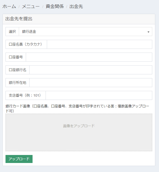Focus the 銀行所在地 input field
The height and width of the screenshot is (172, 159).
pos(91,83)
